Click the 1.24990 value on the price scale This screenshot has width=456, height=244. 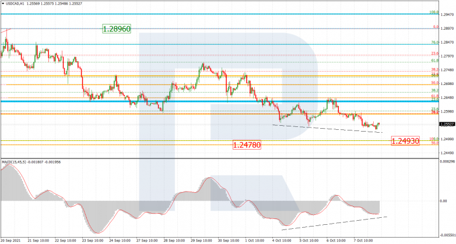coord(447,139)
